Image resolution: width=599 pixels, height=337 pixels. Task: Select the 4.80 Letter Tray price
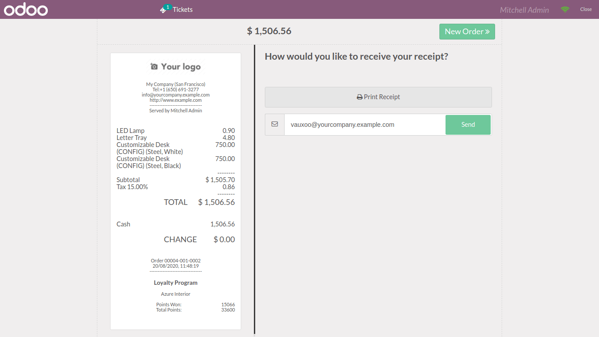coord(228,138)
